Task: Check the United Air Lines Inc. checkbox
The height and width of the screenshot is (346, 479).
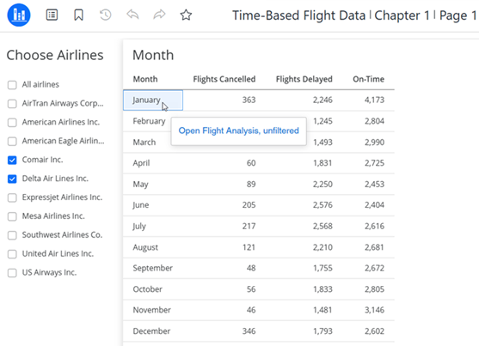Action: [x=12, y=254]
